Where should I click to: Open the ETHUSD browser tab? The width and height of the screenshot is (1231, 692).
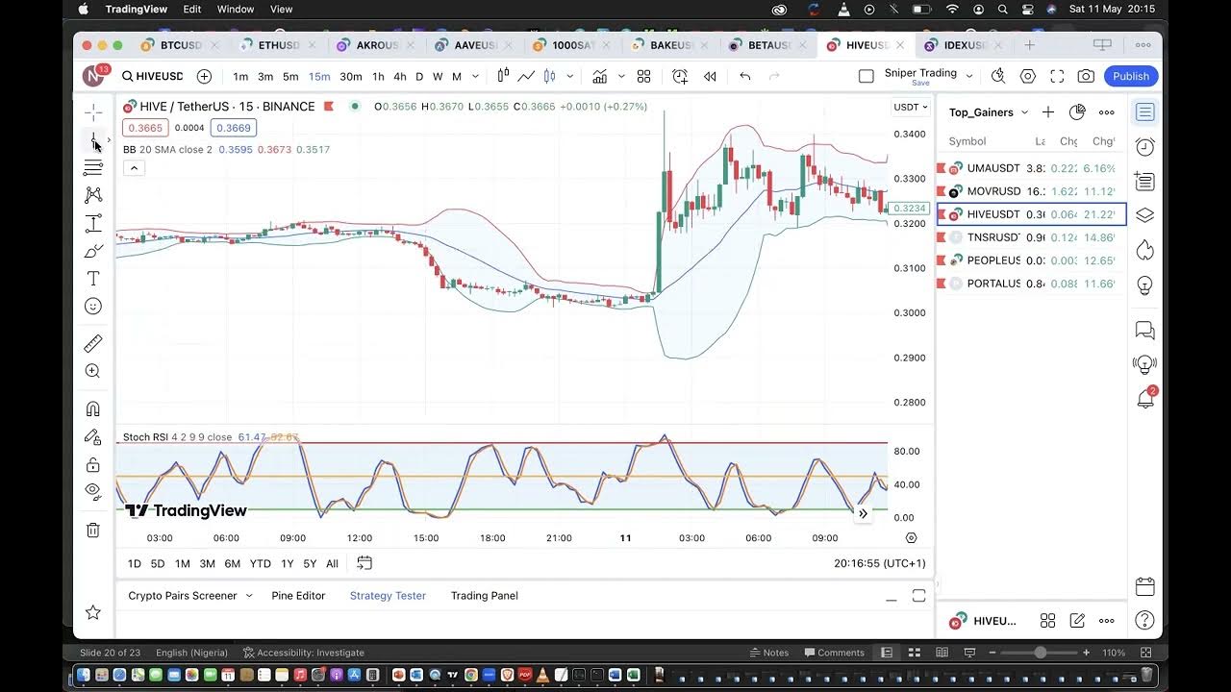(279, 45)
